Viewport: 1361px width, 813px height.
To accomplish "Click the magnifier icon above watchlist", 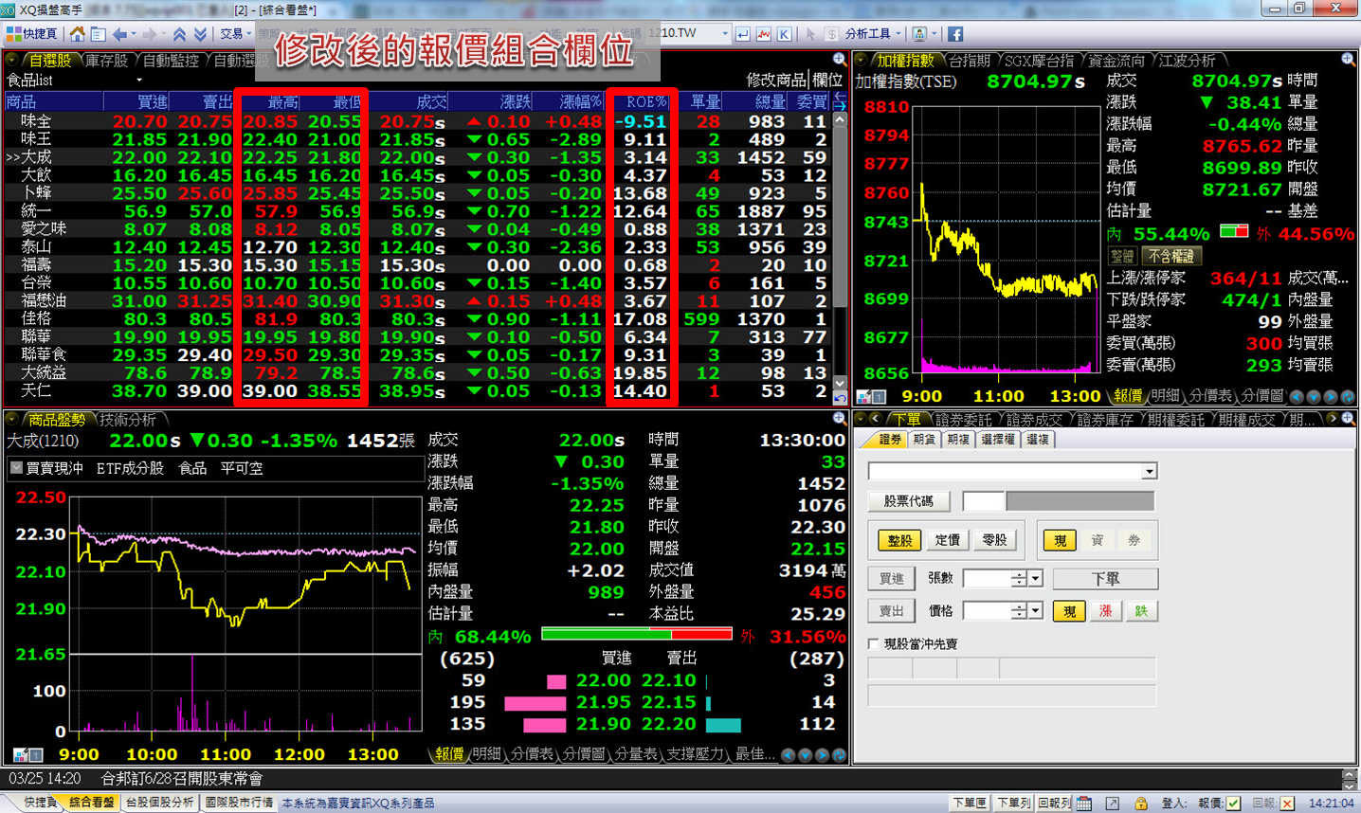I will coord(839,60).
